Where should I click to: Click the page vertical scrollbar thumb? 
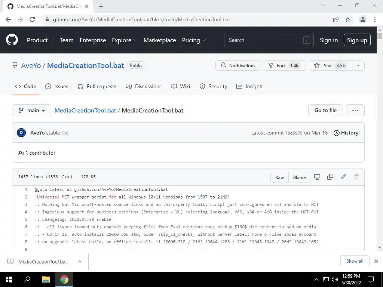click(x=380, y=36)
